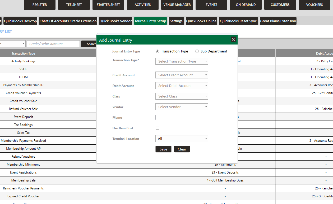This screenshot has width=333, height=204.
Task: Go to the Tee Sheet menu
Action: [74, 5]
